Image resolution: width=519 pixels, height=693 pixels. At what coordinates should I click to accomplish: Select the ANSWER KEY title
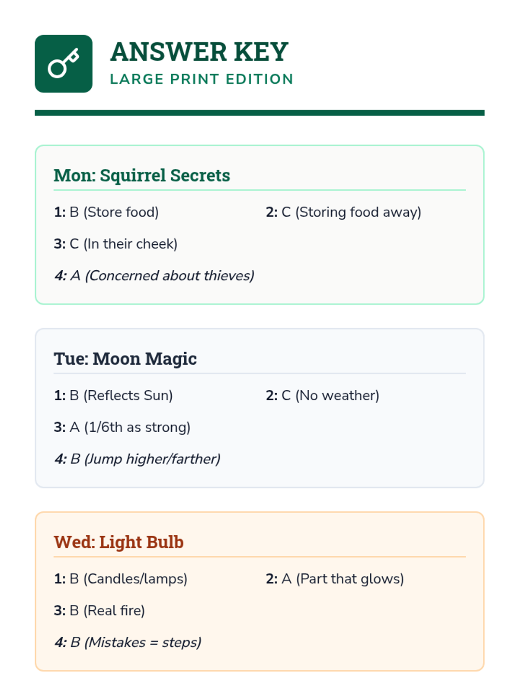click(199, 52)
